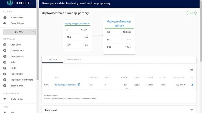Image resolution: width=202 pixels, height=113 pixels.
Task: Open Deployments menu item
Action: (17, 56)
